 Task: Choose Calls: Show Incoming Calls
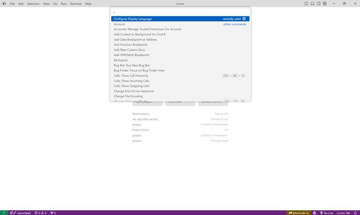coord(180,81)
